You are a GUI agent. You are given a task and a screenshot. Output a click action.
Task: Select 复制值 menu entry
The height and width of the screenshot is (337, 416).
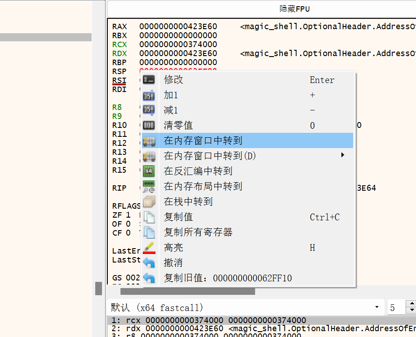tap(247, 217)
